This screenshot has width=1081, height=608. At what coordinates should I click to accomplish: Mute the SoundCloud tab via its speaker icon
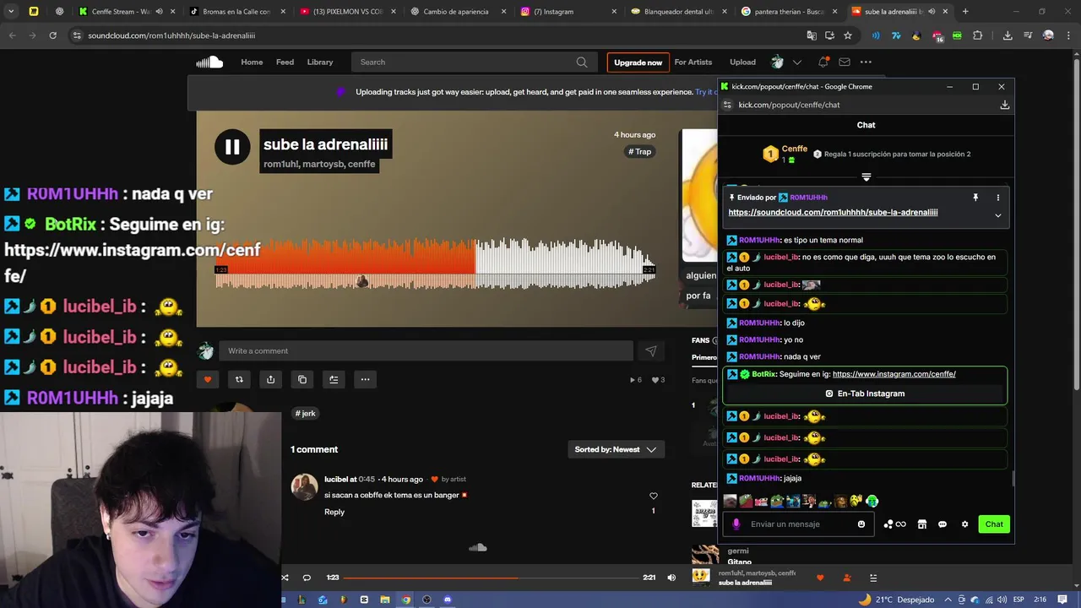click(x=932, y=12)
